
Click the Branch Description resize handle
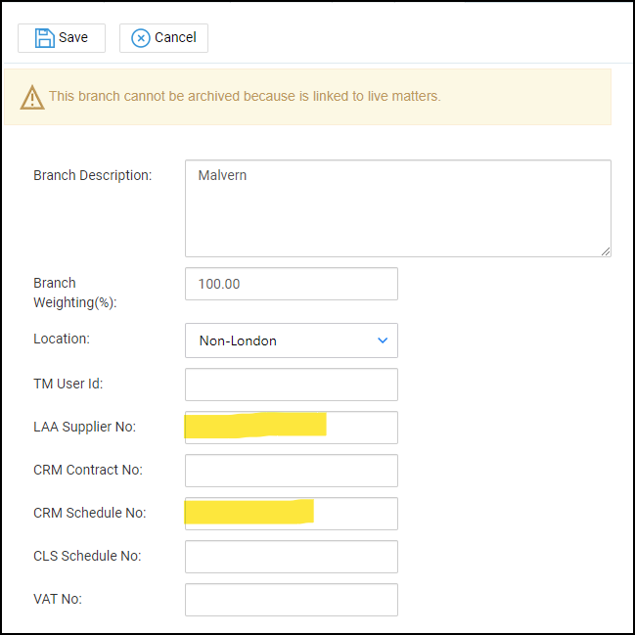(x=606, y=251)
